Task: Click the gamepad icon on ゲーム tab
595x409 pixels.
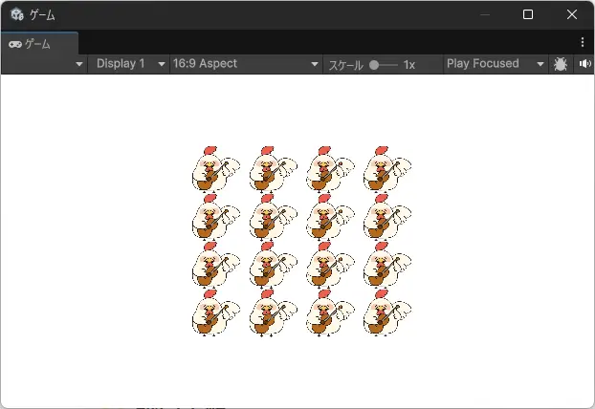Action: [15, 45]
